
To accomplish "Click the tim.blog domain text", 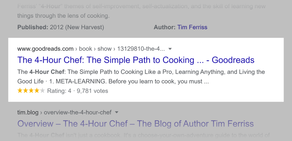I will click(x=28, y=112).
